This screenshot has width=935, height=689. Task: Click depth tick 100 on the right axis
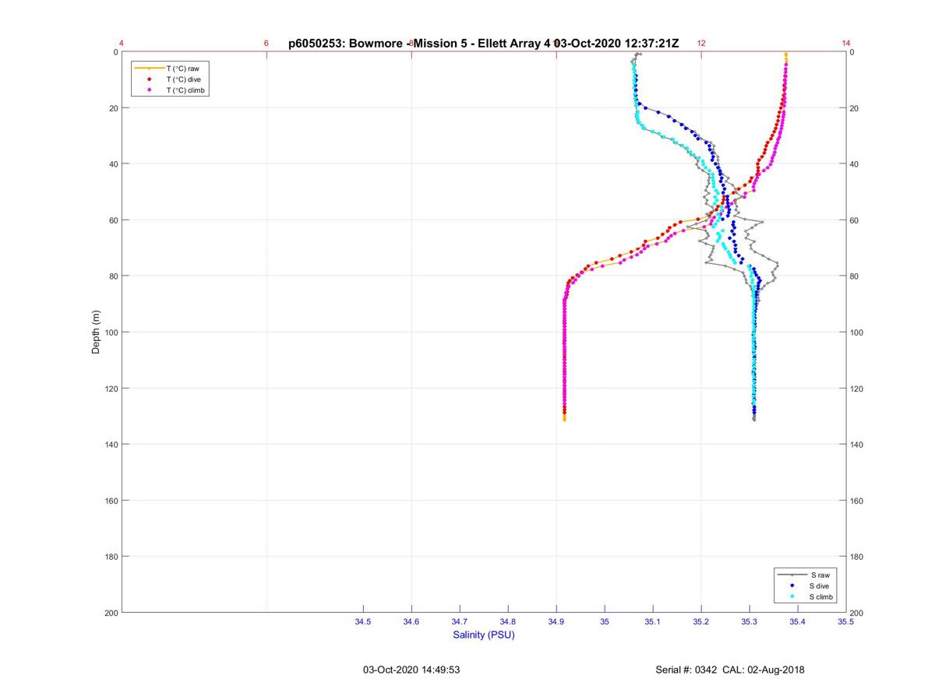click(x=857, y=332)
